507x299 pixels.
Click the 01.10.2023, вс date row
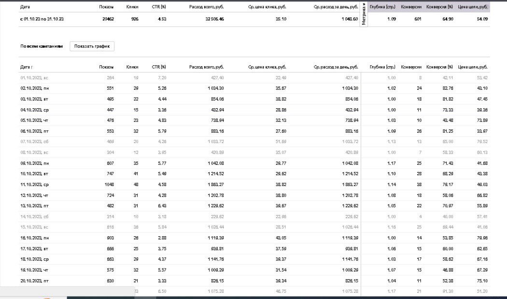[254, 78]
